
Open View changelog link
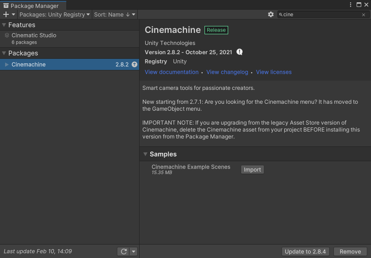[227, 72]
